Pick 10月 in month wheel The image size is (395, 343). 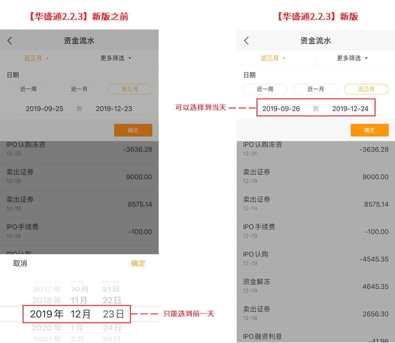(80, 289)
